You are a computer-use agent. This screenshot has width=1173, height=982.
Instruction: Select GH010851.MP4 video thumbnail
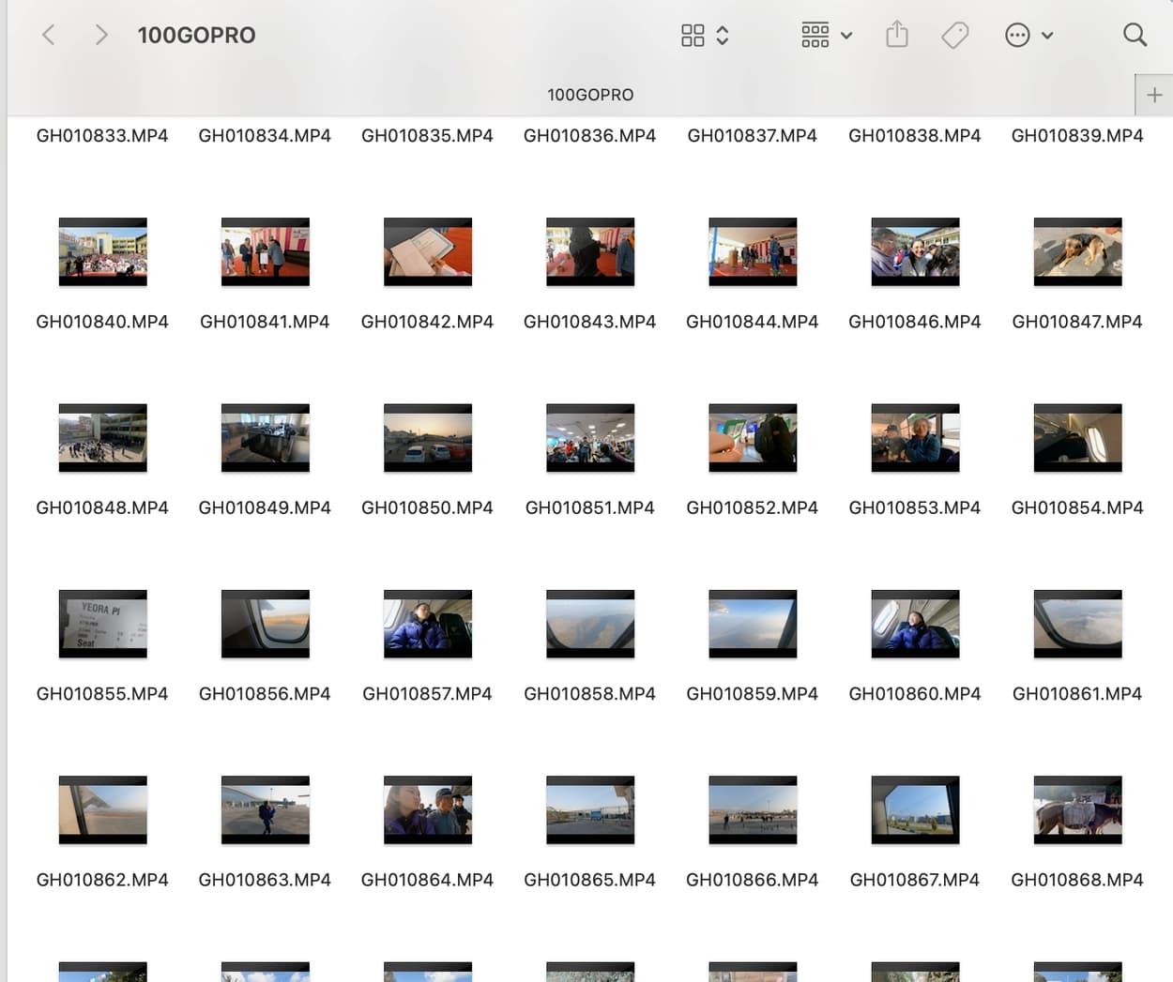point(590,438)
